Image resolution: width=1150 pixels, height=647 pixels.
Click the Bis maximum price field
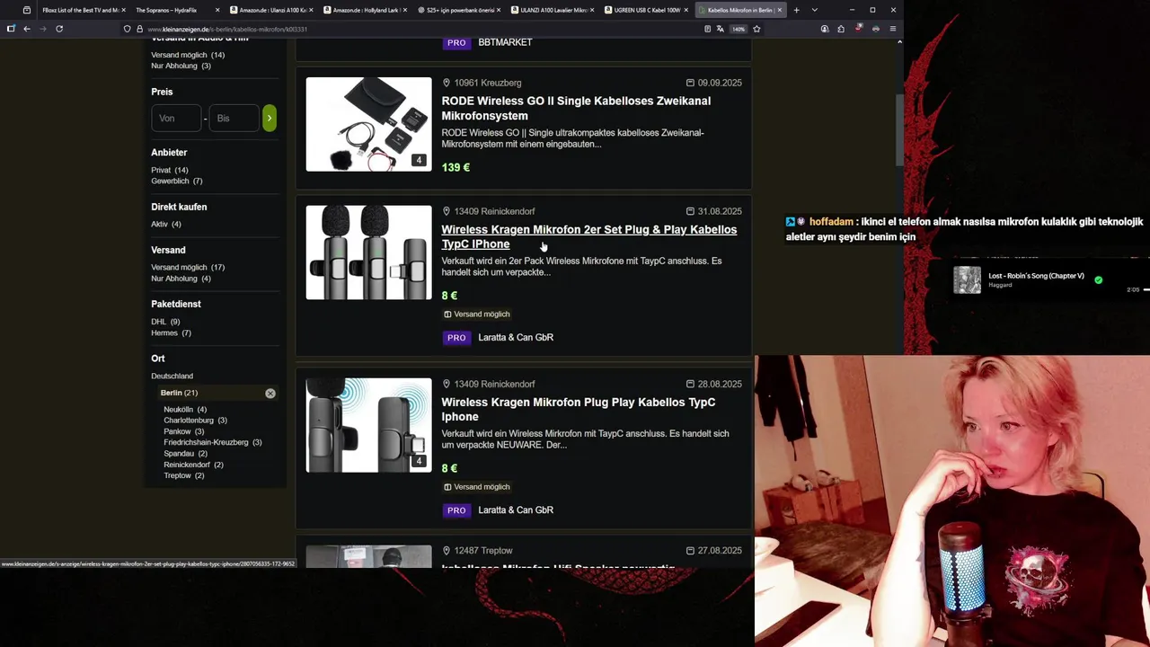click(x=234, y=118)
